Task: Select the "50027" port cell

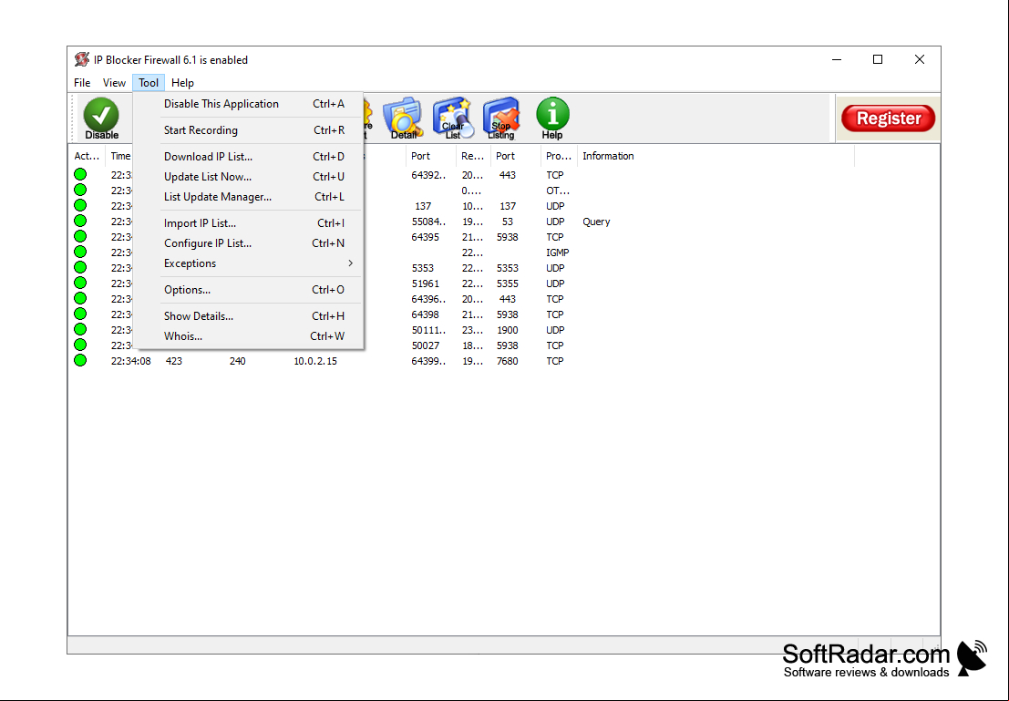Action: (x=426, y=345)
